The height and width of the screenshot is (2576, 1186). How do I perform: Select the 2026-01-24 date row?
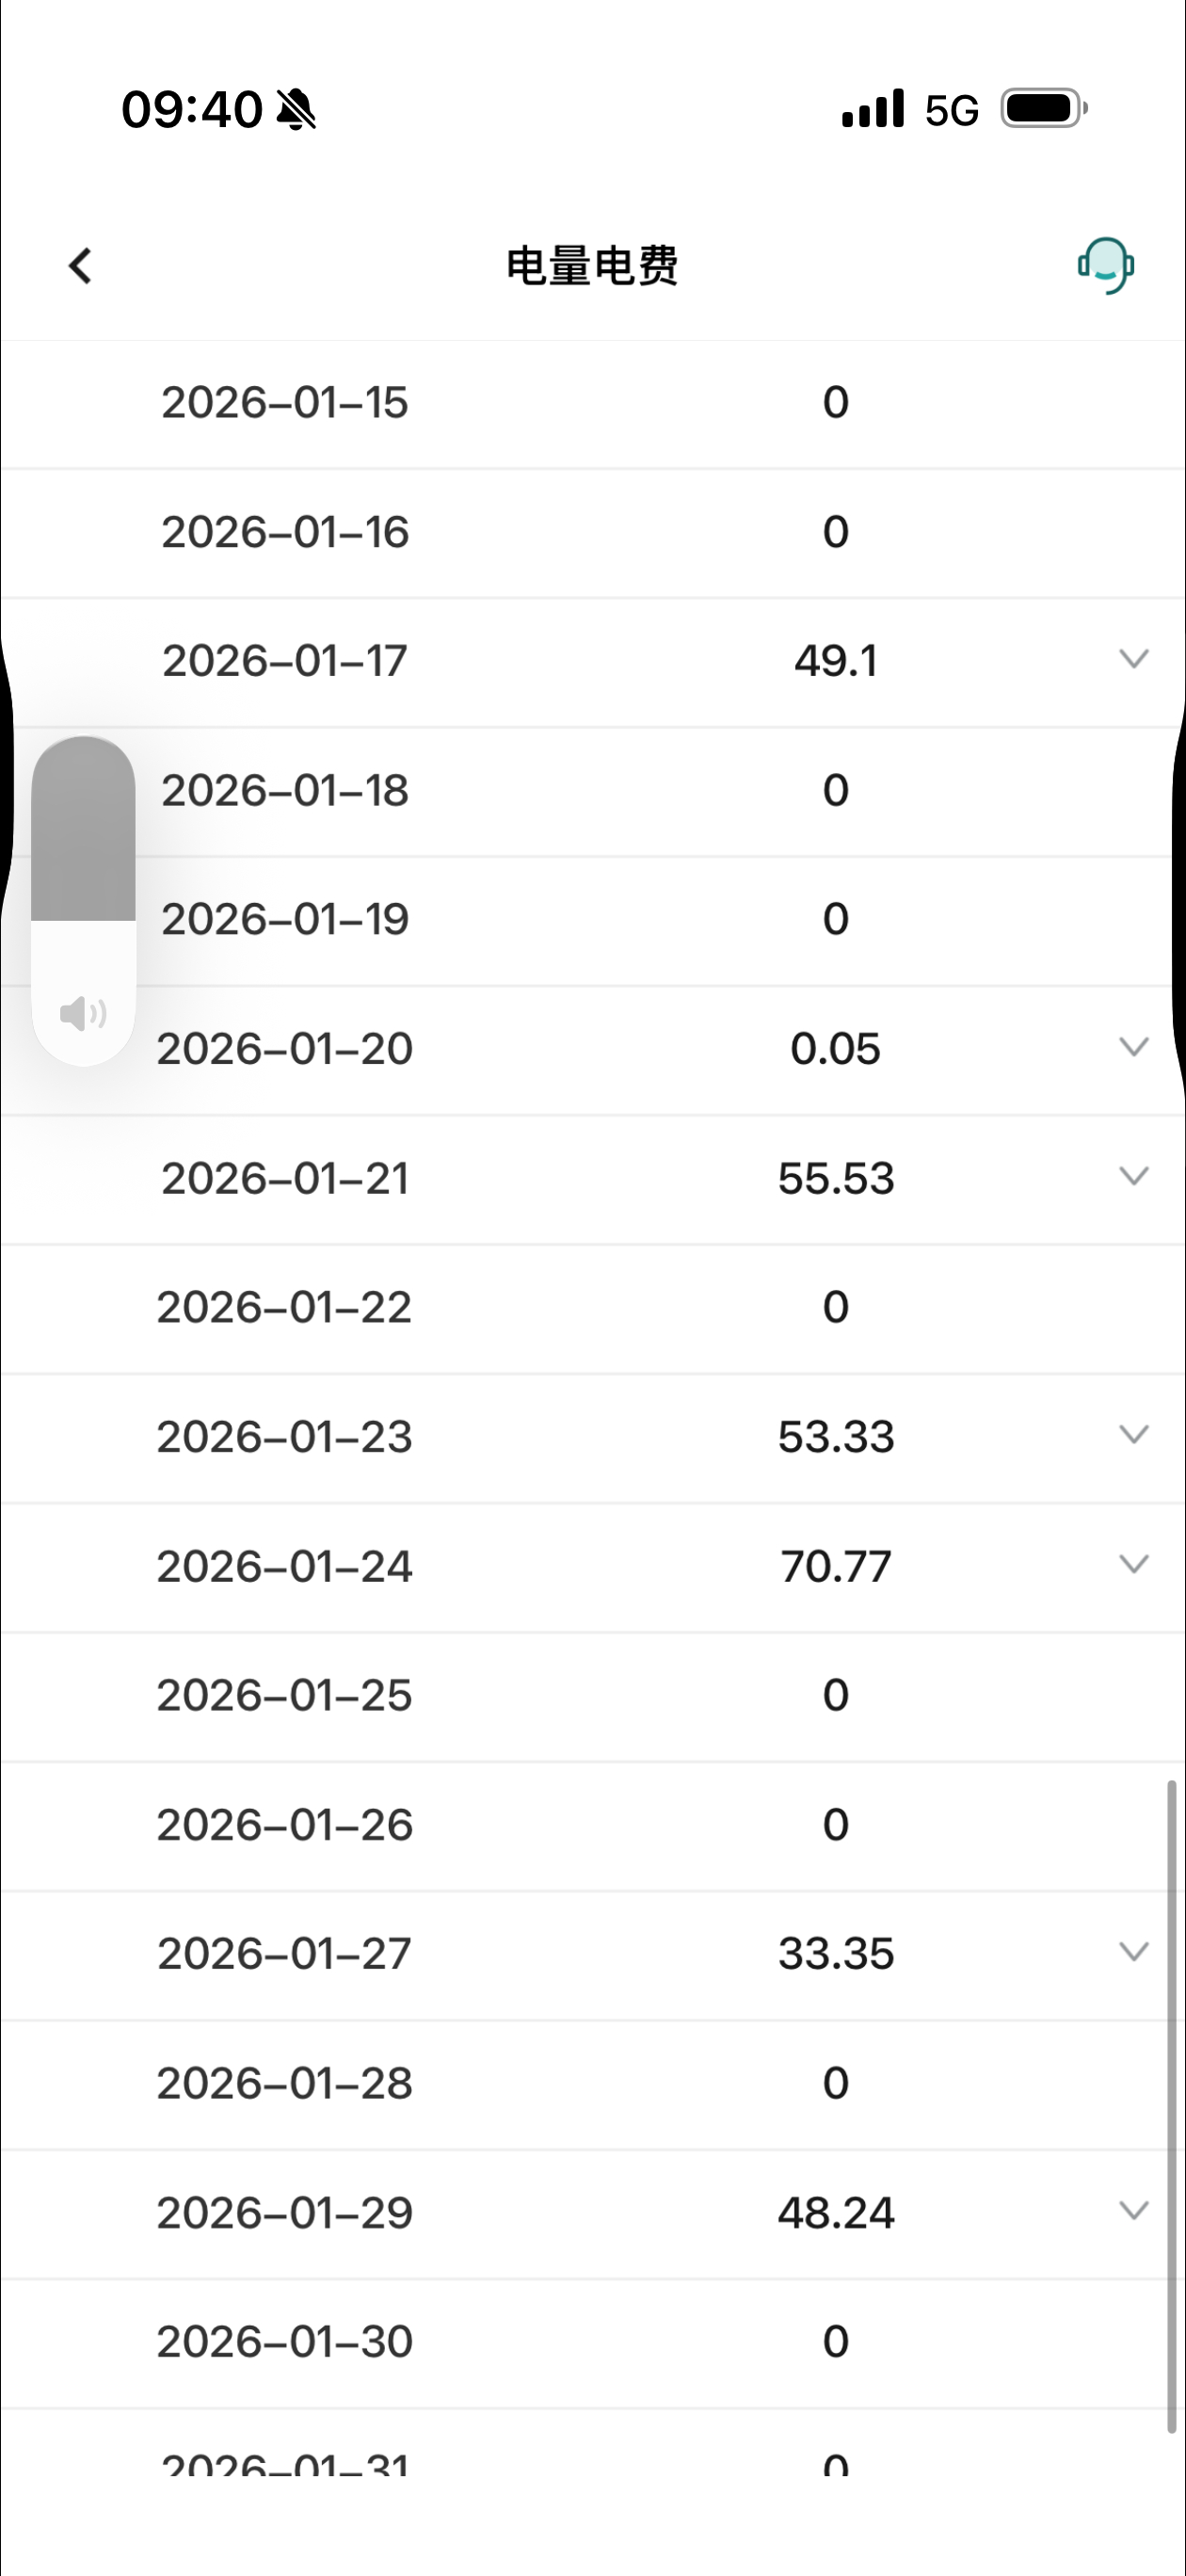(x=284, y=1566)
